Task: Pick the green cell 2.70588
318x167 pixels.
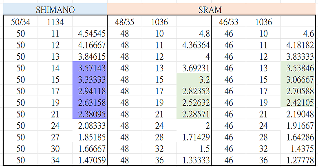Action: [298, 91]
